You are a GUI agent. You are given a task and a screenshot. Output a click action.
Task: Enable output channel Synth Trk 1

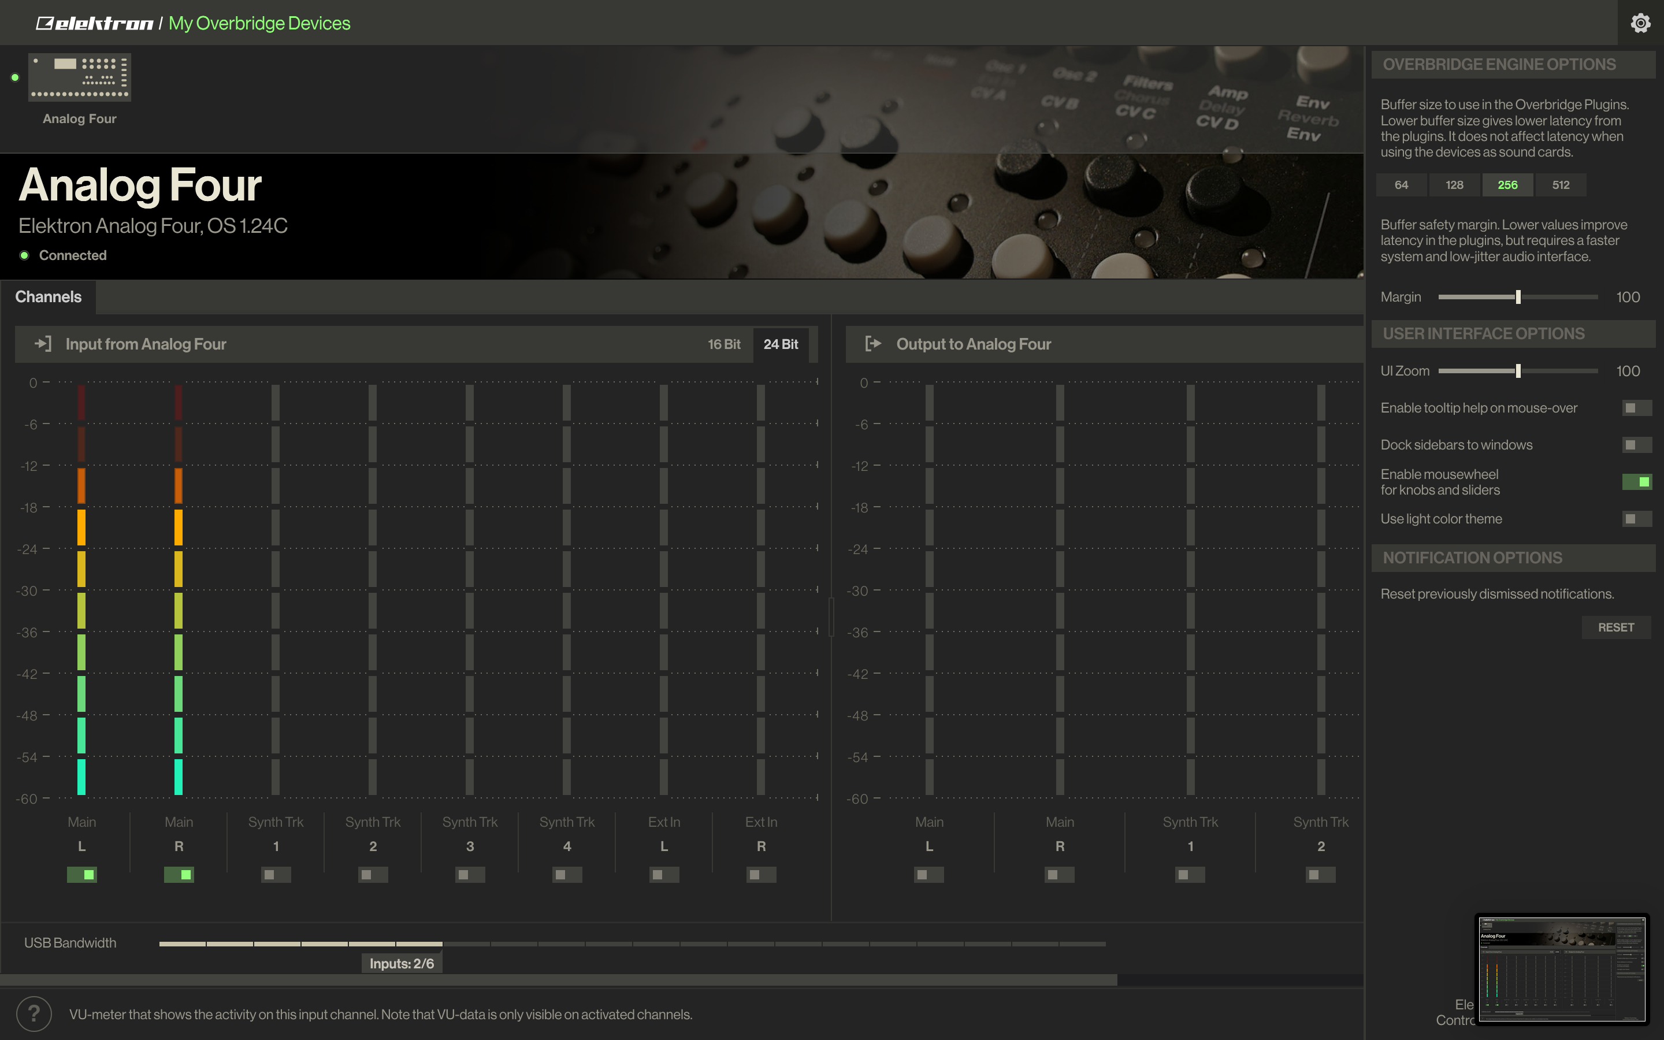[1190, 874]
